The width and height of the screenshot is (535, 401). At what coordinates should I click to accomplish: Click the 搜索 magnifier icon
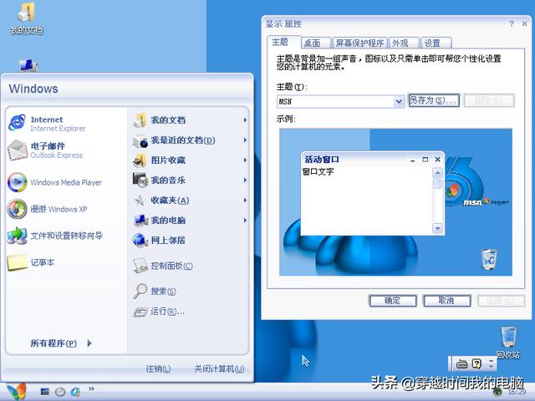click(x=140, y=292)
